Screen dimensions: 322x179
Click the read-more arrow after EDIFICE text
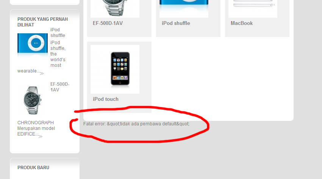[x=41, y=136]
